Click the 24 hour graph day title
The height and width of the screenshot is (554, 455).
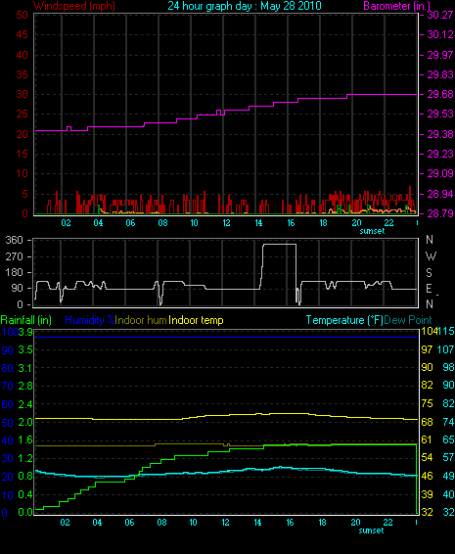[x=245, y=6]
